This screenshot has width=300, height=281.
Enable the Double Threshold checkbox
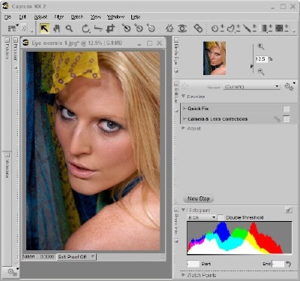click(220, 217)
